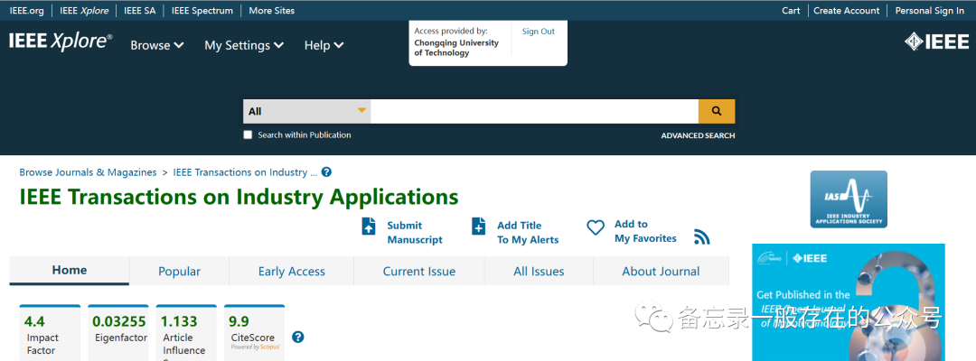This screenshot has width=976, height=361.
Task: Click the 0.03255 Eigenfactor metric card
Action: click(118, 332)
